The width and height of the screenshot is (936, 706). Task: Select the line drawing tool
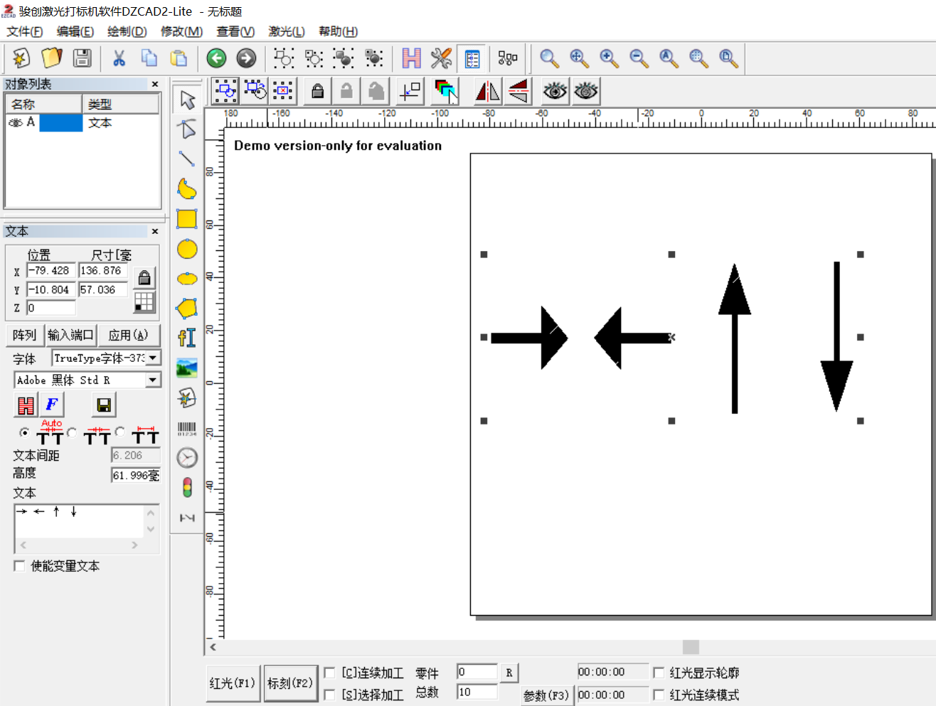[187, 159]
